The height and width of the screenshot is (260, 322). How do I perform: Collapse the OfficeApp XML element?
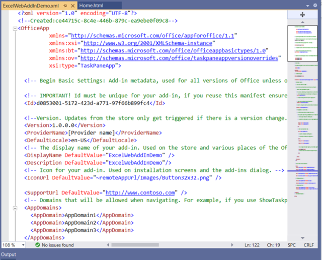click(x=15, y=29)
